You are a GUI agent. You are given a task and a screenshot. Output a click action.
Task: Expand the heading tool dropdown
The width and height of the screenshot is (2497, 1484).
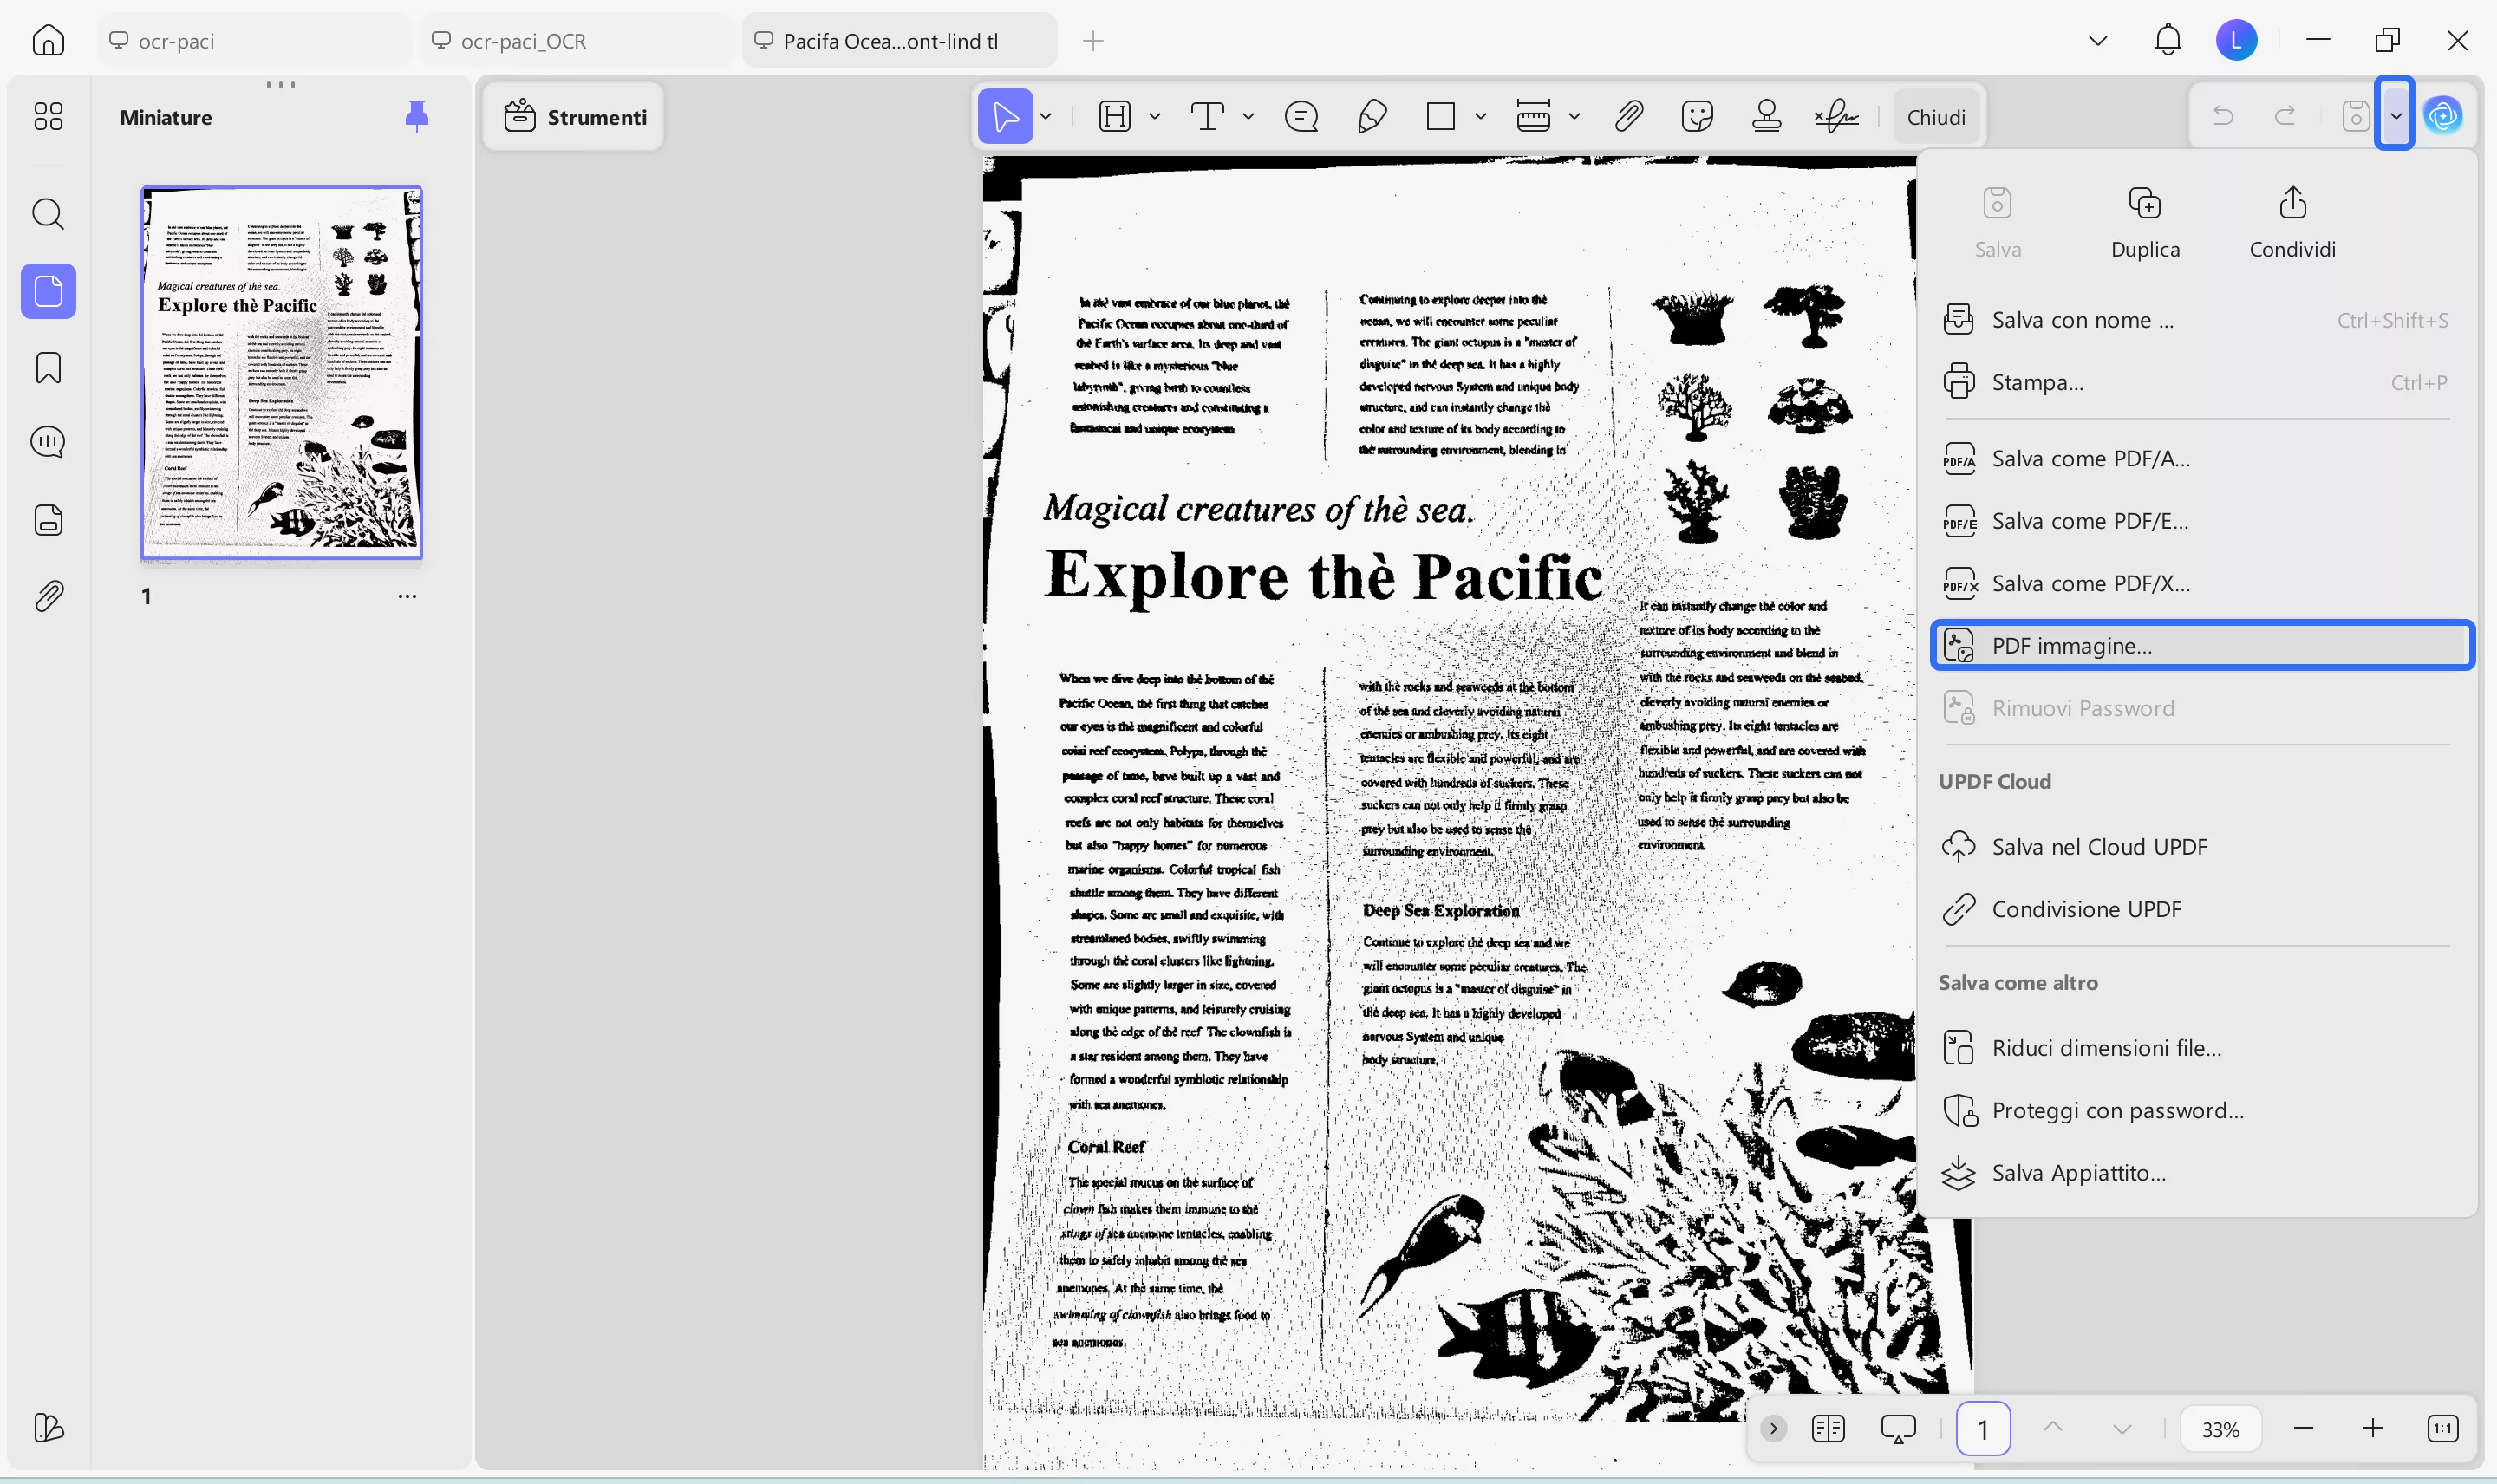pos(1153,116)
